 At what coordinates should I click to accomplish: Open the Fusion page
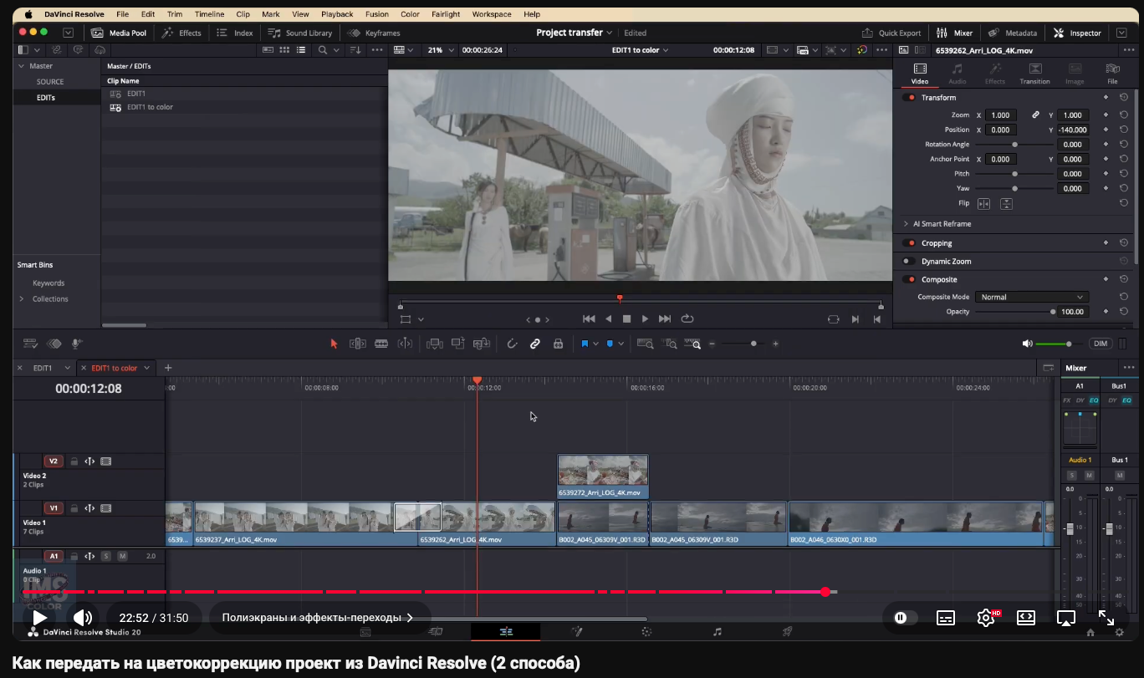[x=577, y=631]
